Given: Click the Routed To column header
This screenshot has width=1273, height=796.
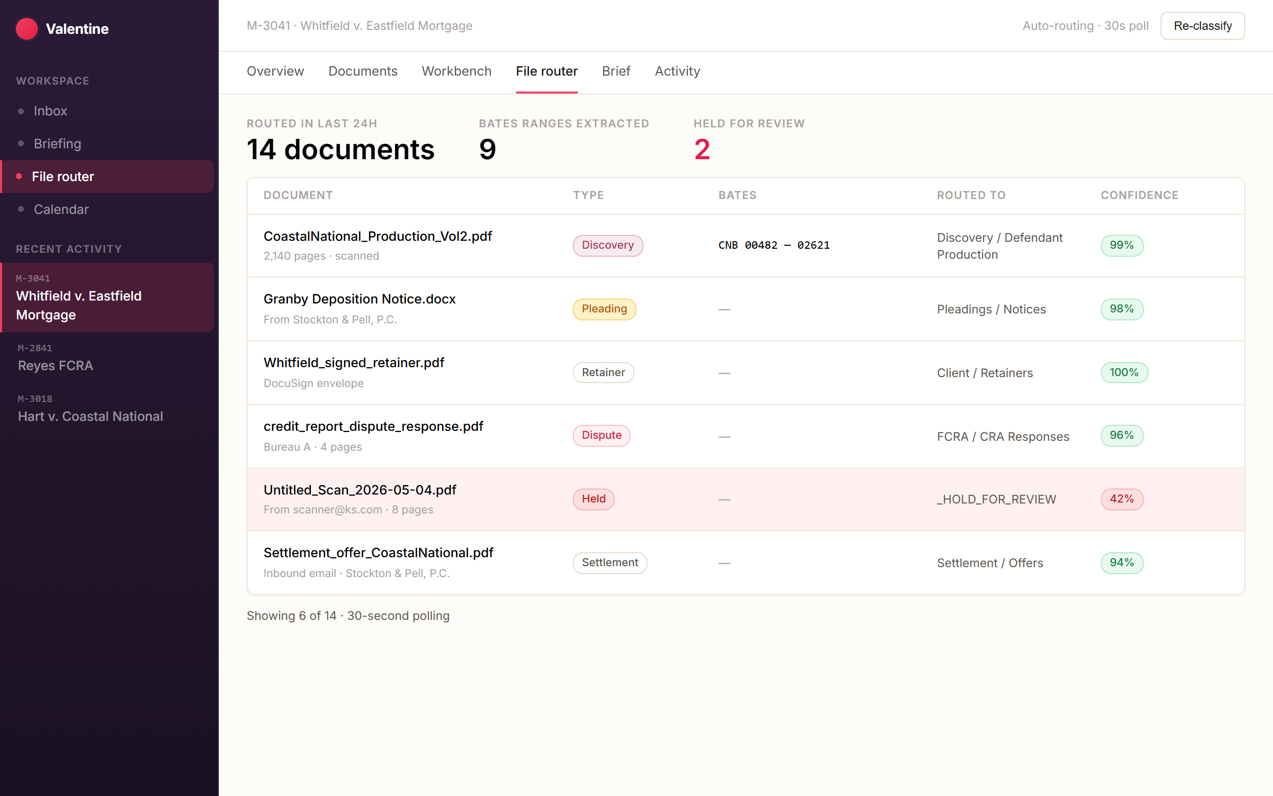Looking at the screenshot, I should (971, 196).
